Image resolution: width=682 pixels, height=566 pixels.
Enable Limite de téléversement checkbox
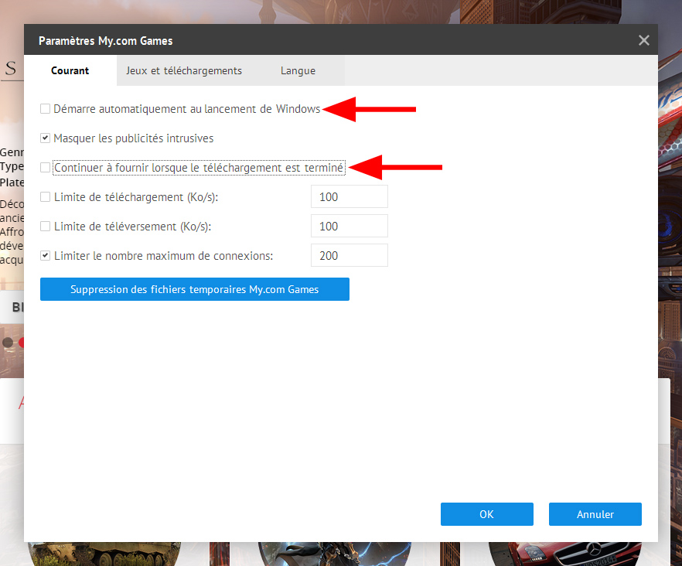[x=45, y=227]
